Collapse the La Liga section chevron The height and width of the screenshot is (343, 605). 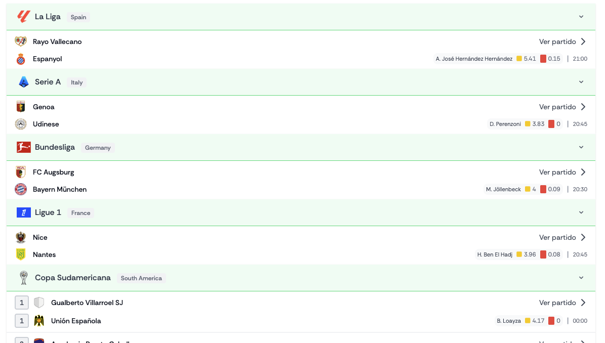click(x=581, y=17)
